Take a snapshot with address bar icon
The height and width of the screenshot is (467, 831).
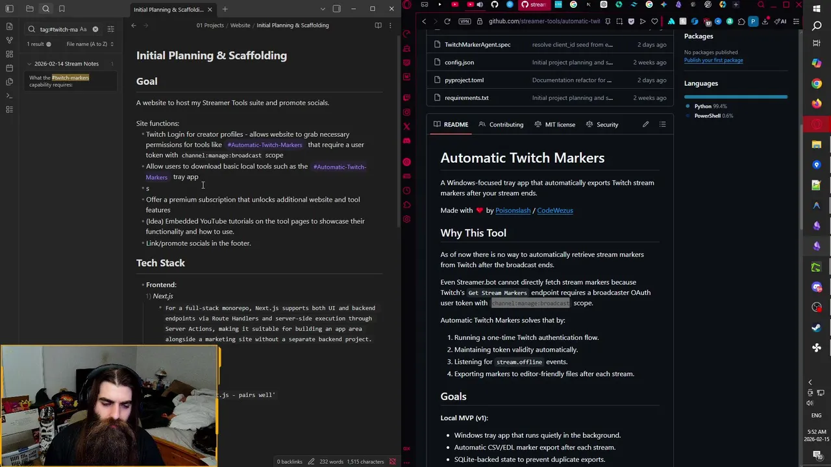coord(619,21)
